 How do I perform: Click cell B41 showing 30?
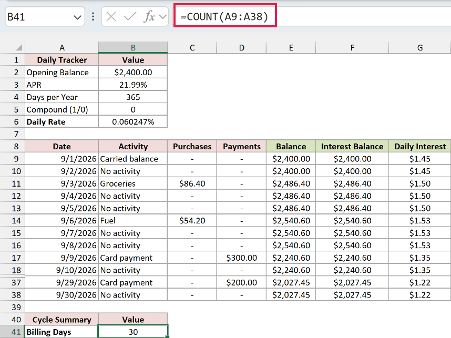coord(133,332)
